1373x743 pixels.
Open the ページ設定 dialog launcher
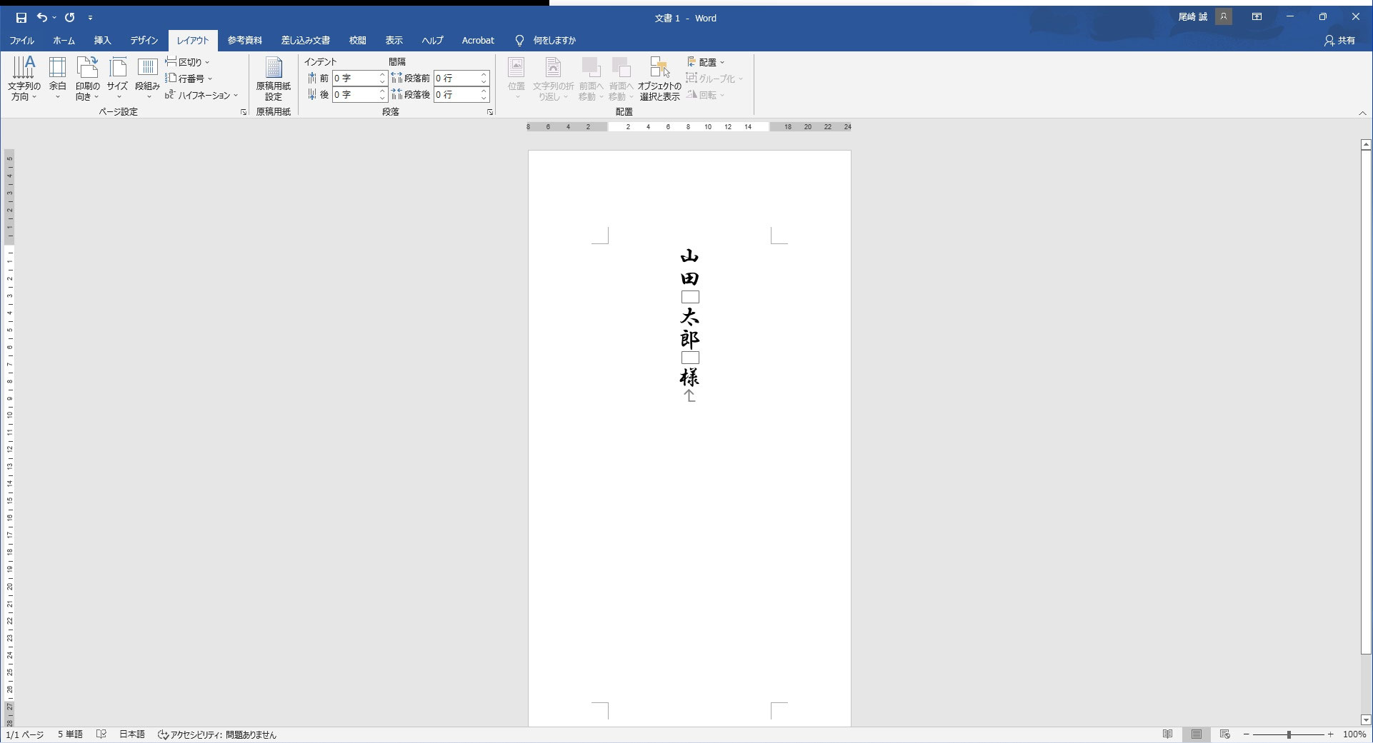(243, 112)
